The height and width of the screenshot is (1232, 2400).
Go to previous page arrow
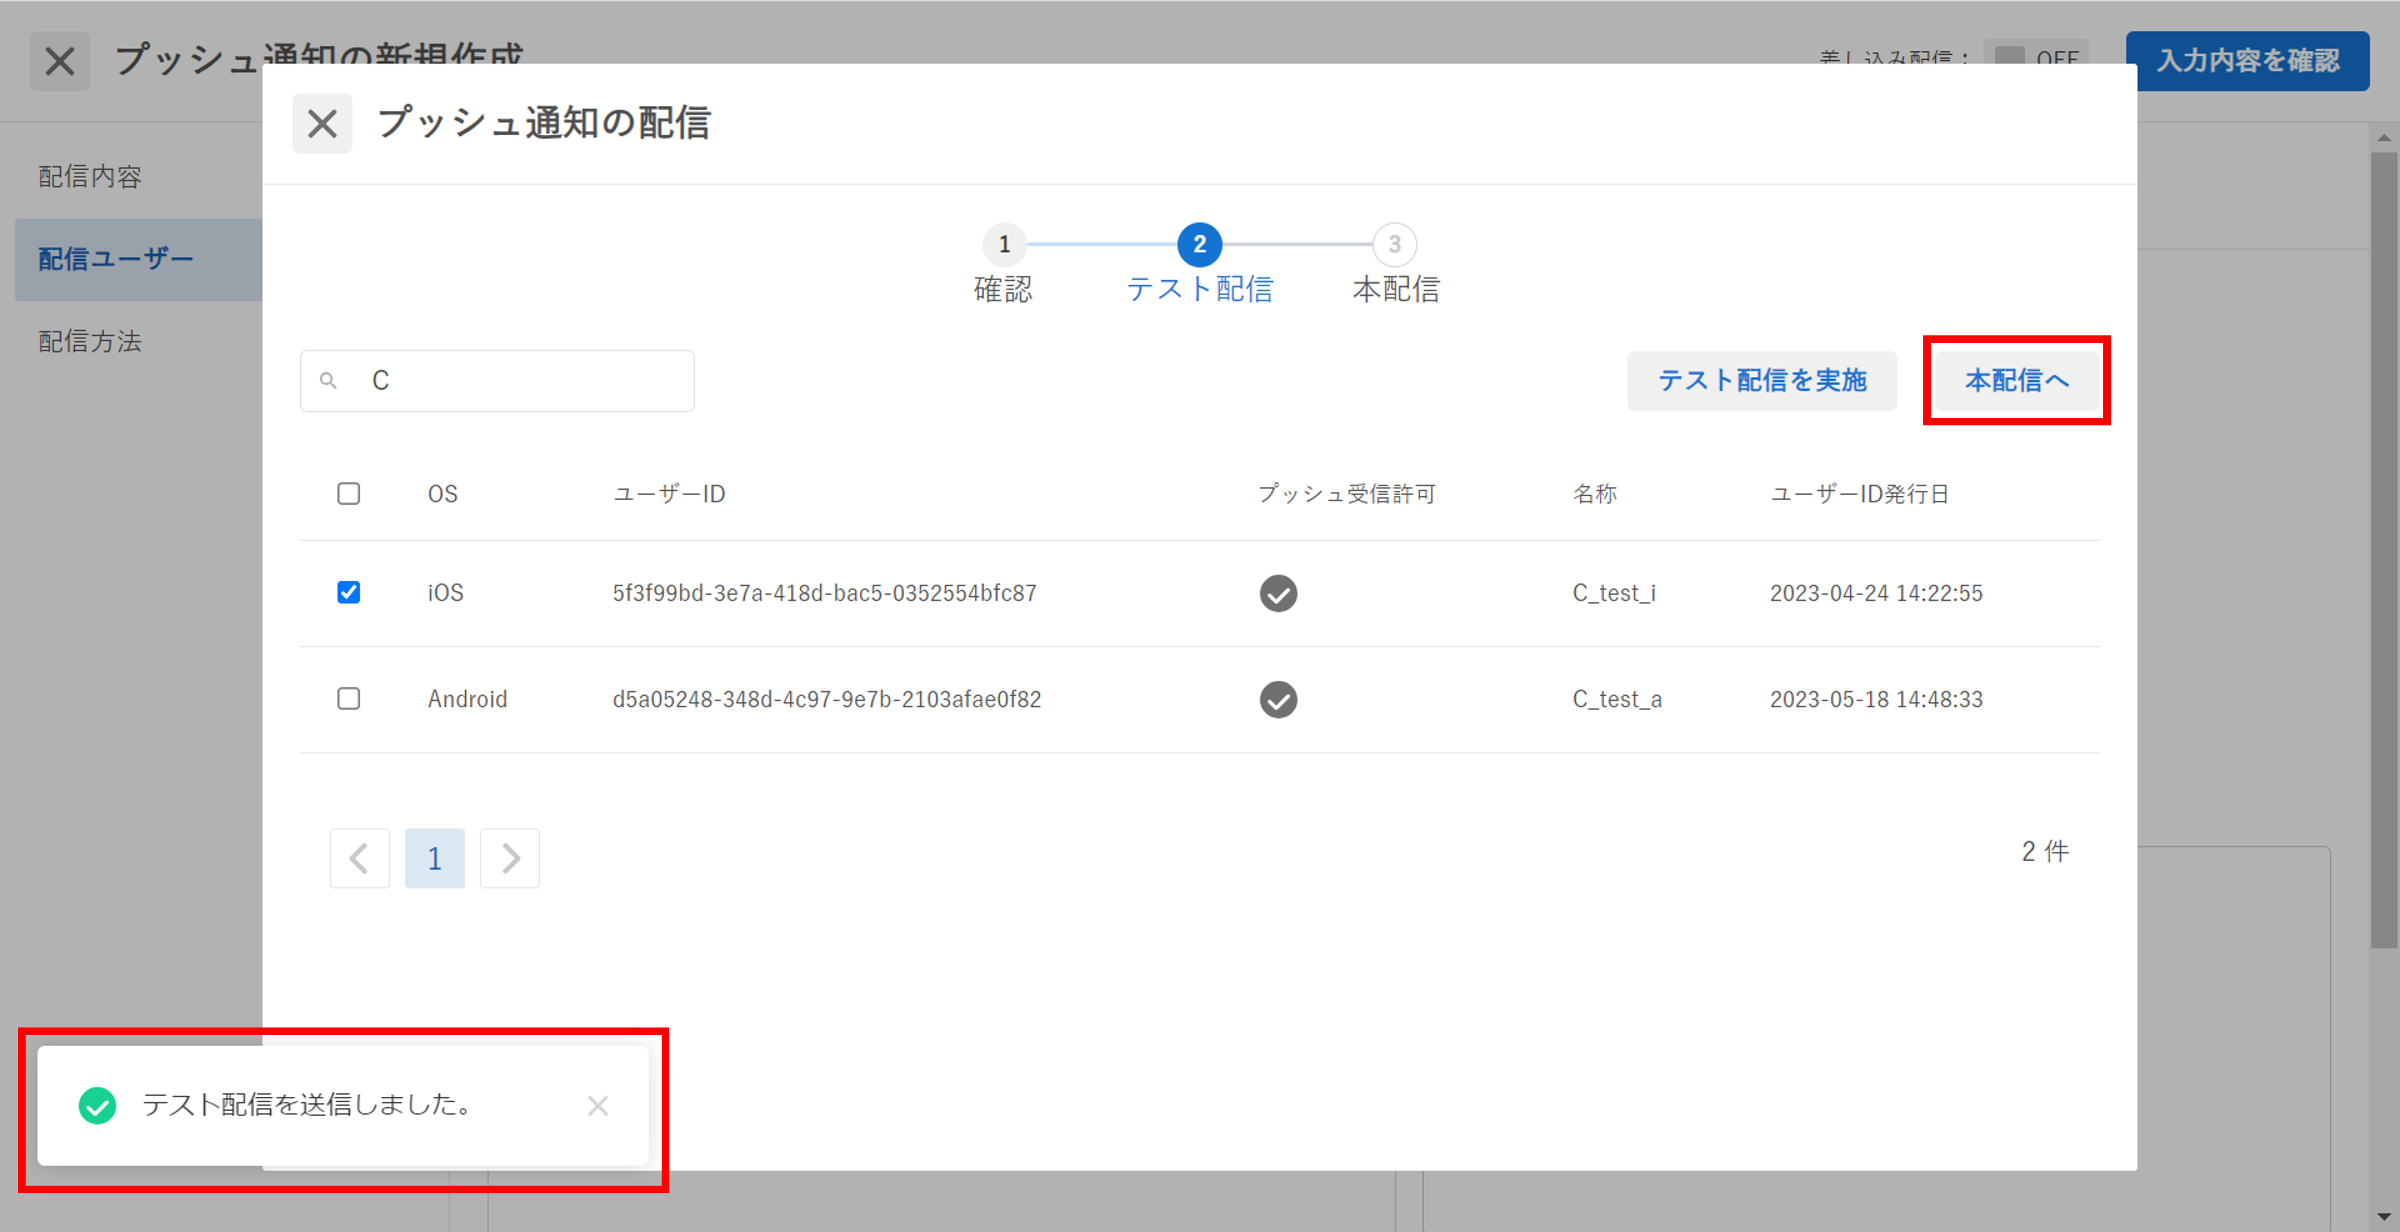359,858
